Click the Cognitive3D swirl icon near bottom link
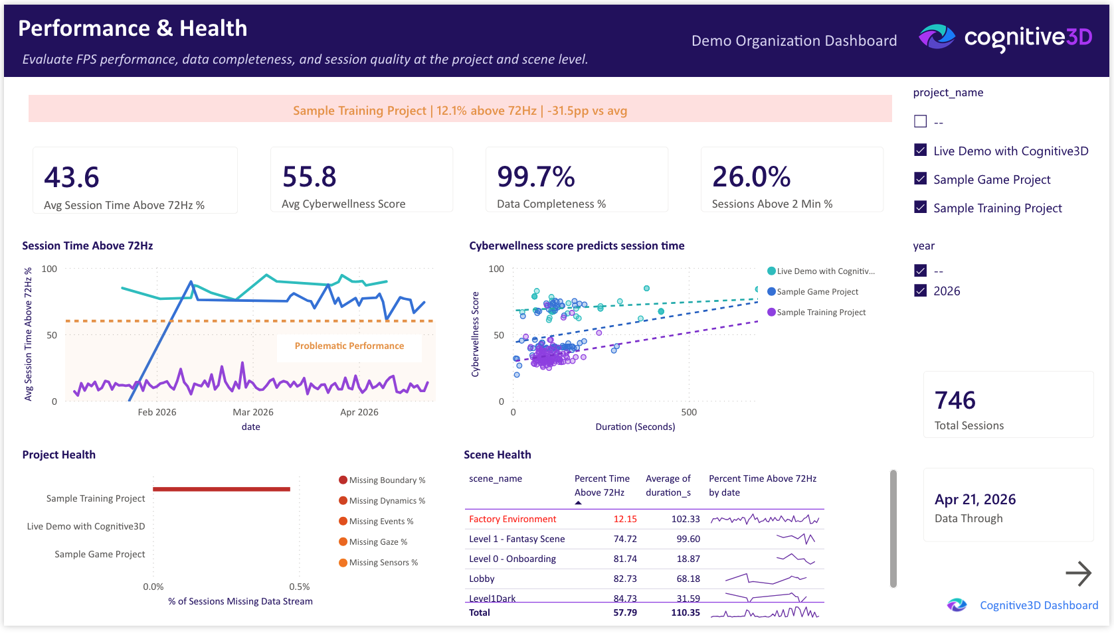 point(957,604)
